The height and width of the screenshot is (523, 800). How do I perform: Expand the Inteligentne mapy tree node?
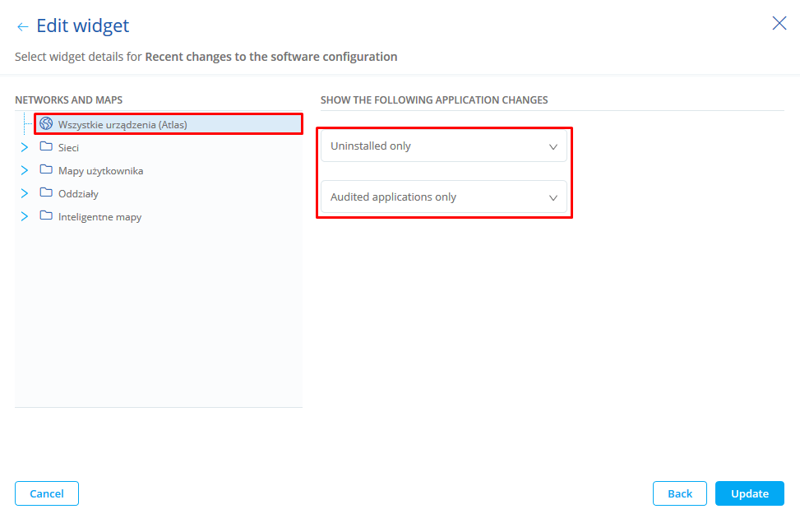[x=25, y=216]
